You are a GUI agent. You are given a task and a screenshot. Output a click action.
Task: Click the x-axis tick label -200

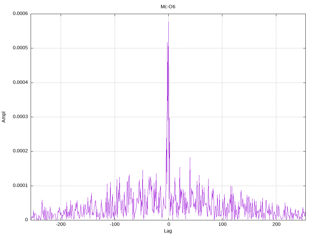[x=61, y=224]
